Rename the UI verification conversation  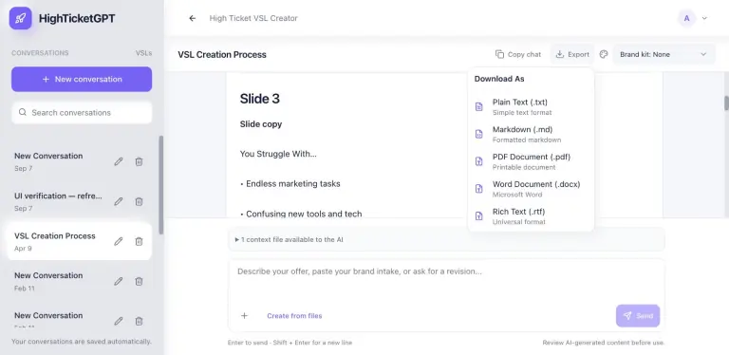(x=119, y=201)
